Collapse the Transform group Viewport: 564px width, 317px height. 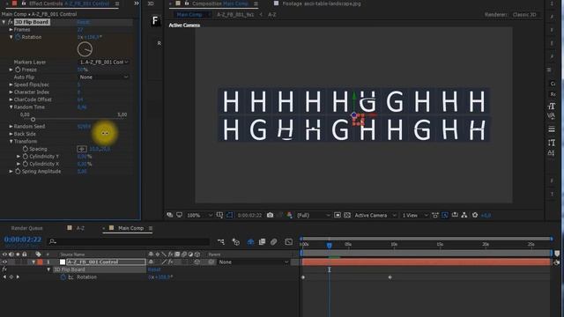pyautogui.click(x=11, y=141)
